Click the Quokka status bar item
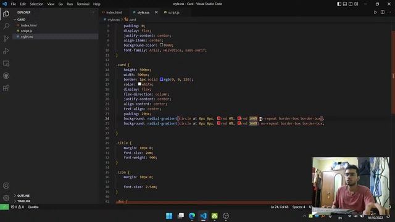Viewport: 395px width, 222px height. pos(33,207)
